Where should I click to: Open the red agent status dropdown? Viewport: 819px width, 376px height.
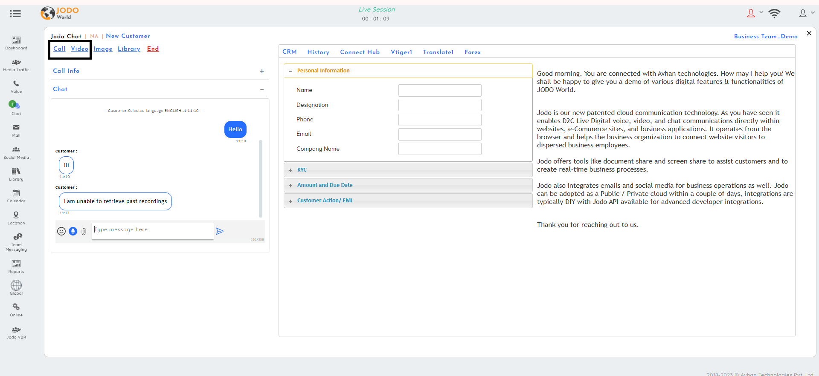(755, 13)
